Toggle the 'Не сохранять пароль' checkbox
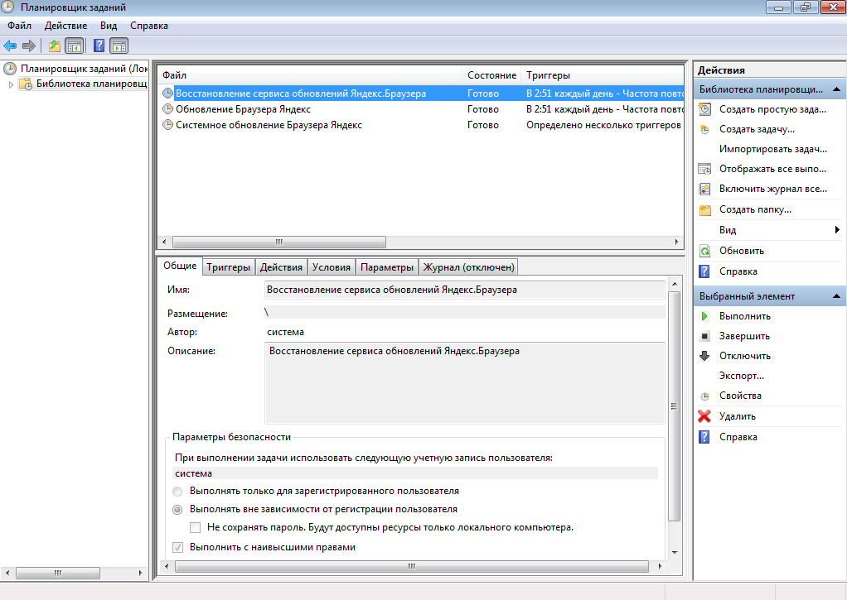This screenshot has width=847, height=600. click(196, 527)
